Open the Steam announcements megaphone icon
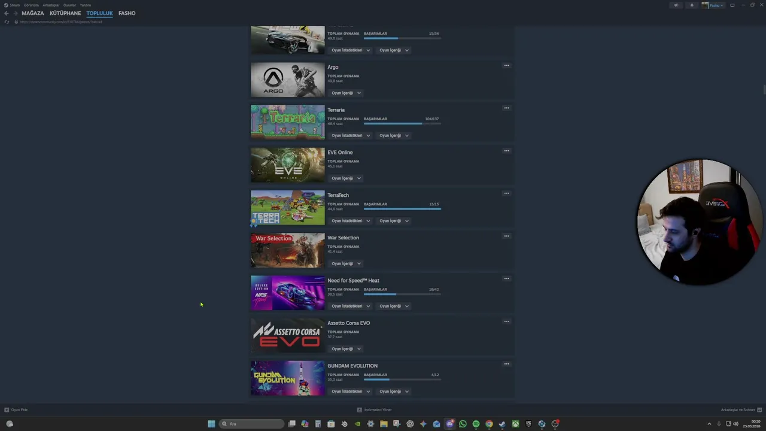 point(676,5)
